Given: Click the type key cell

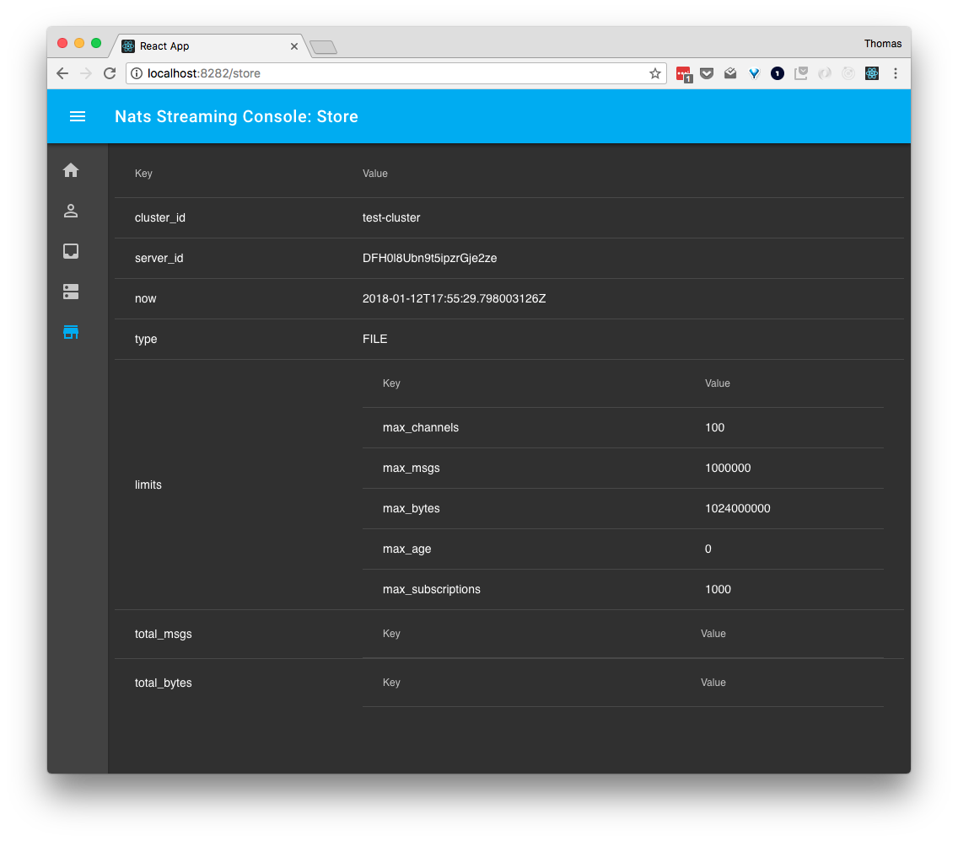Looking at the screenshot, I should (146, 340).
